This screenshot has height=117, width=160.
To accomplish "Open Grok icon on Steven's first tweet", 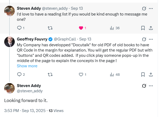I will click(144, 9).
